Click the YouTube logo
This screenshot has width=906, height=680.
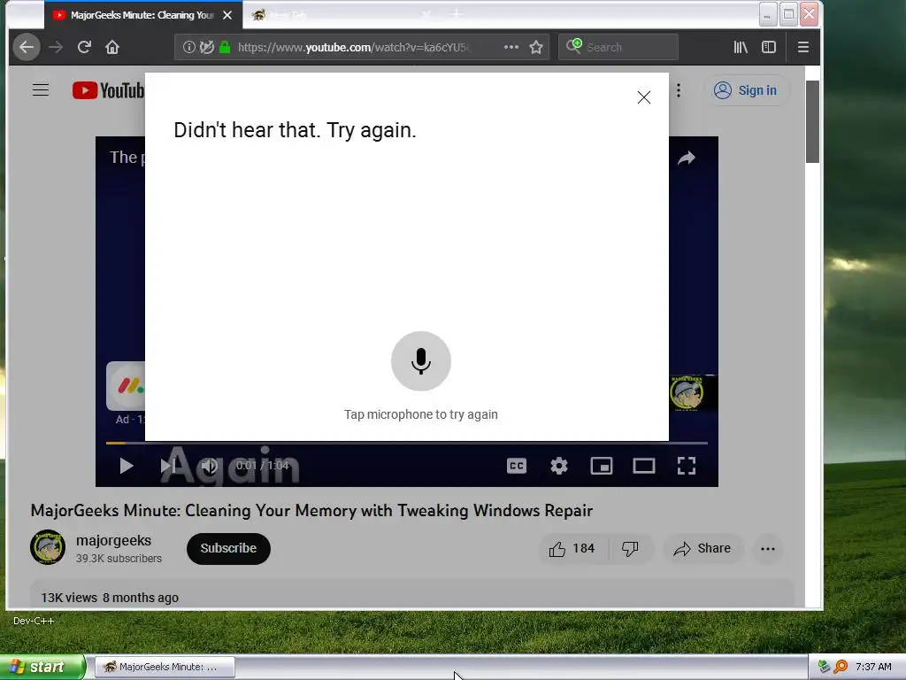tap(109, 91)
